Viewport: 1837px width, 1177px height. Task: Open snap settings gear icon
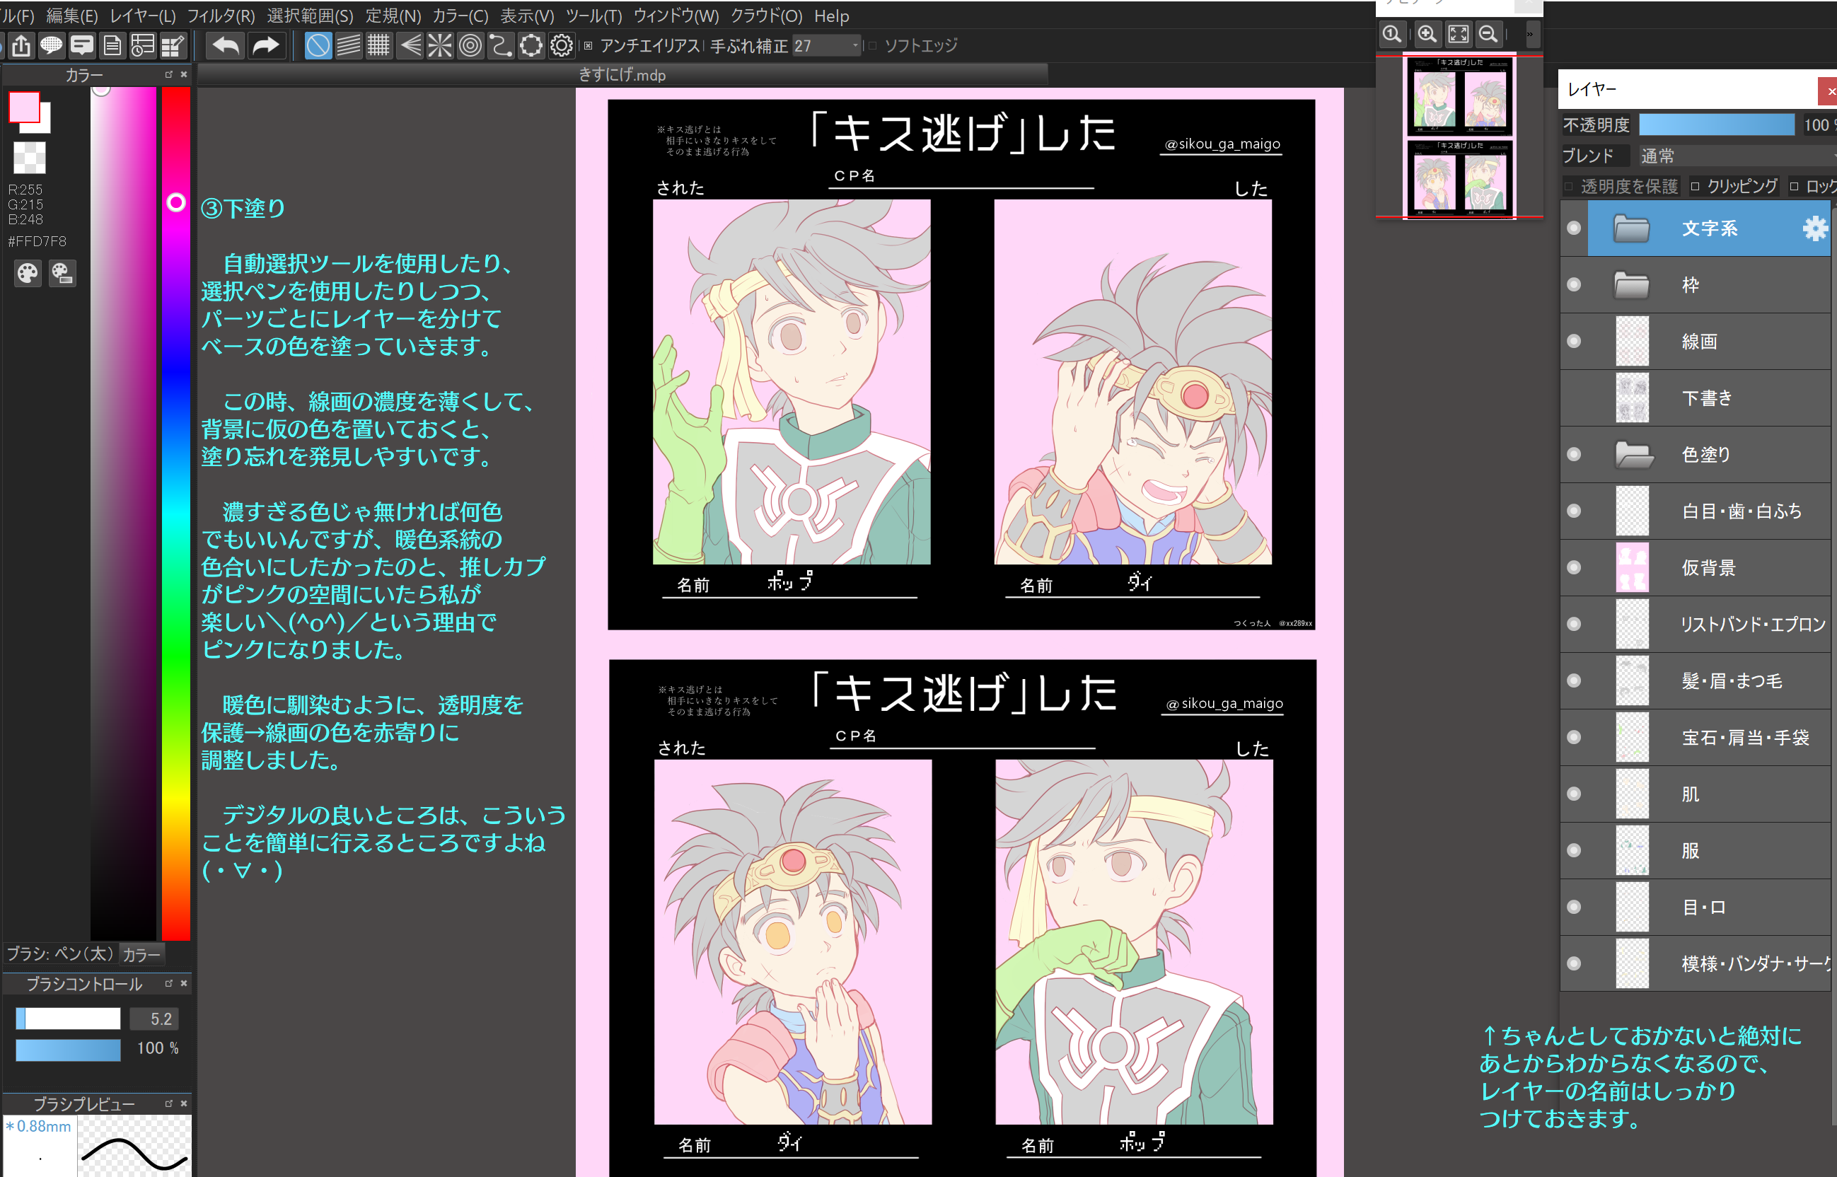[x=562, y=46]
